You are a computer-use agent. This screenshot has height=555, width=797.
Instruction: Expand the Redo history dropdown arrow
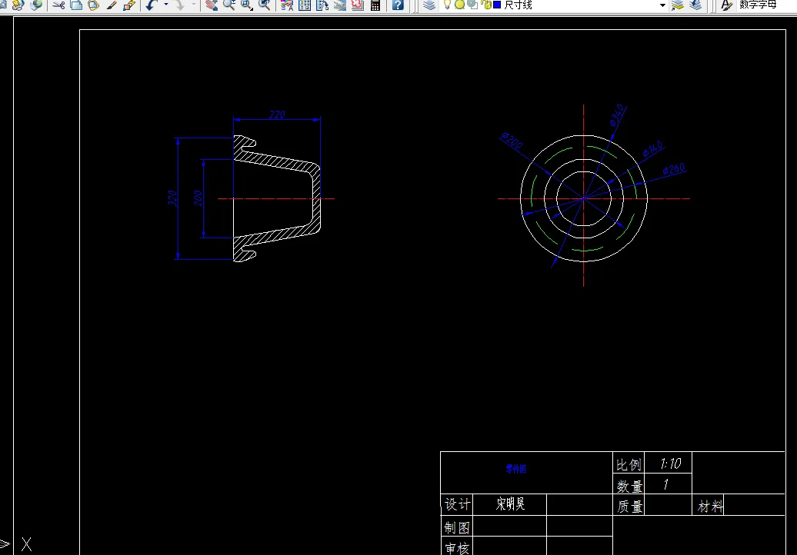coord(194,5)
